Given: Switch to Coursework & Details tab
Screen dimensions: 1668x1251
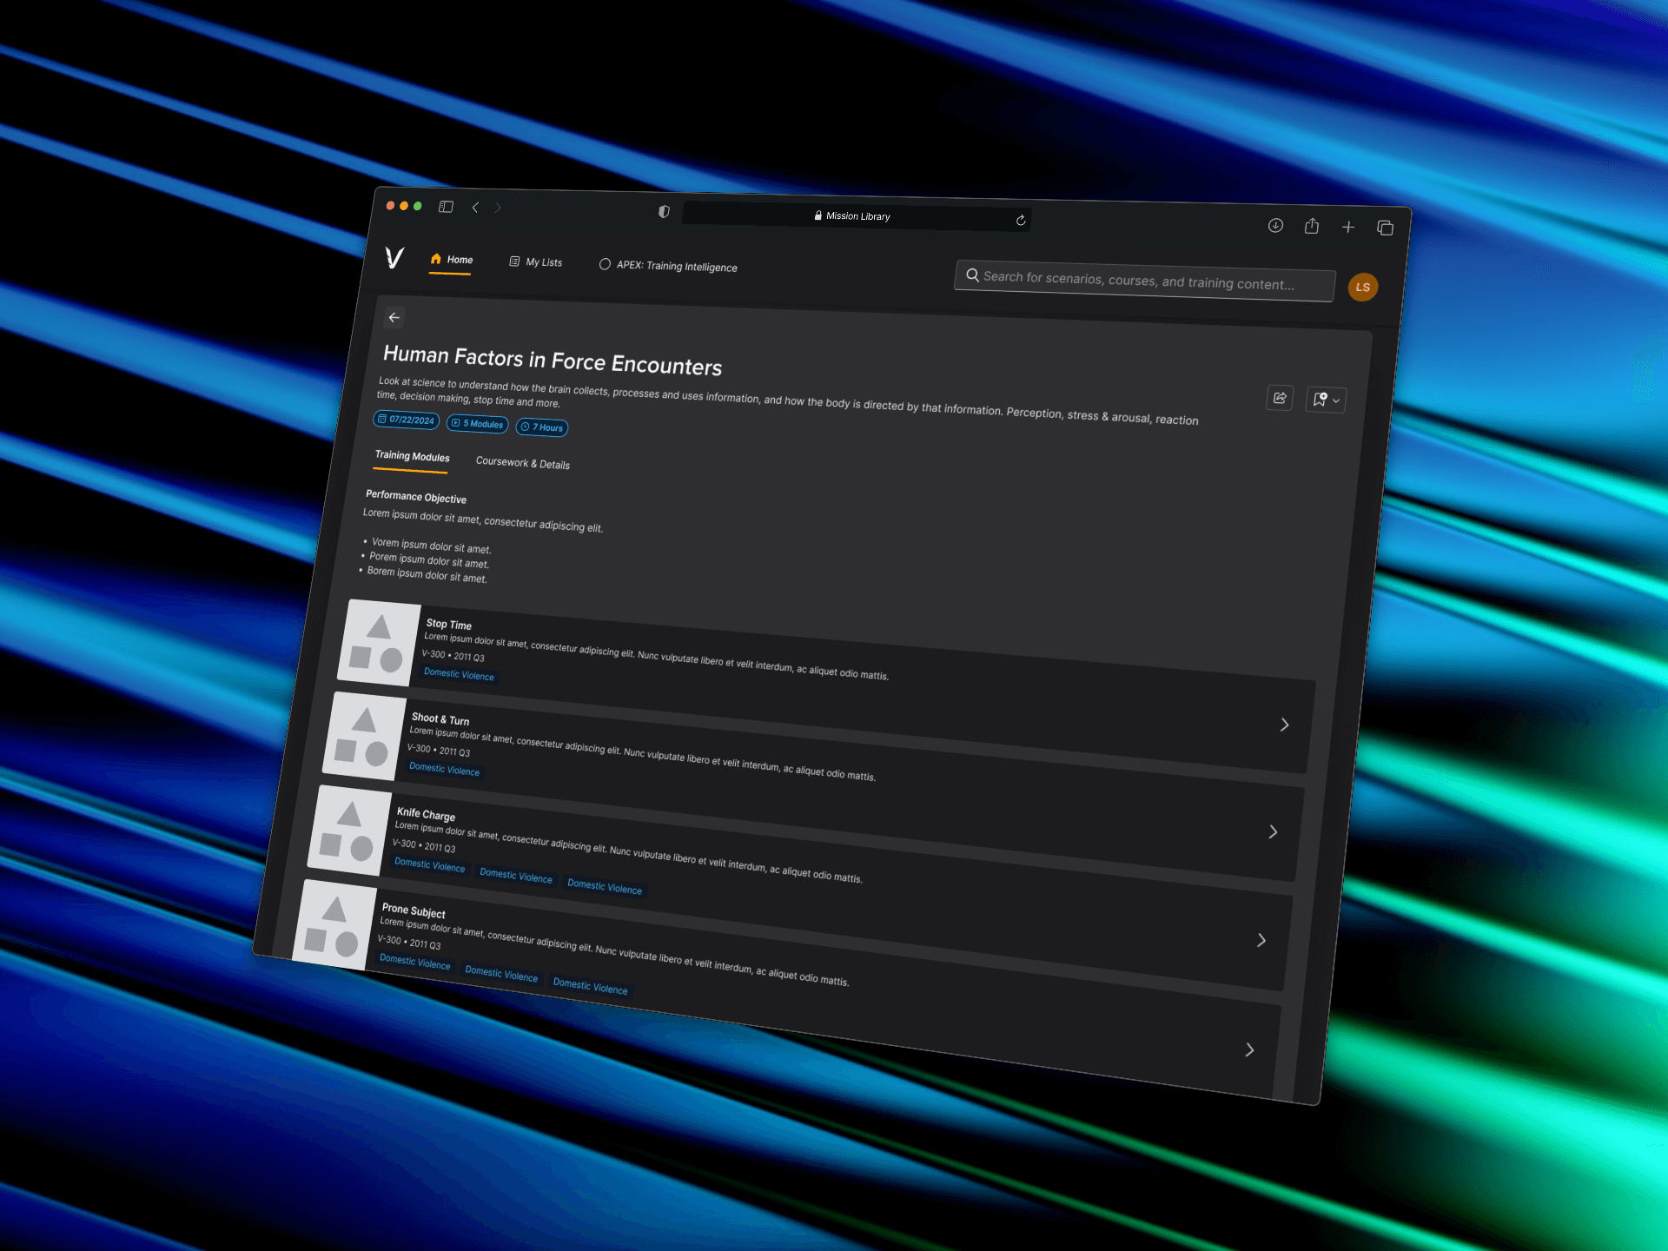Looking at the screenshot, I should click(x=523, y=463).
